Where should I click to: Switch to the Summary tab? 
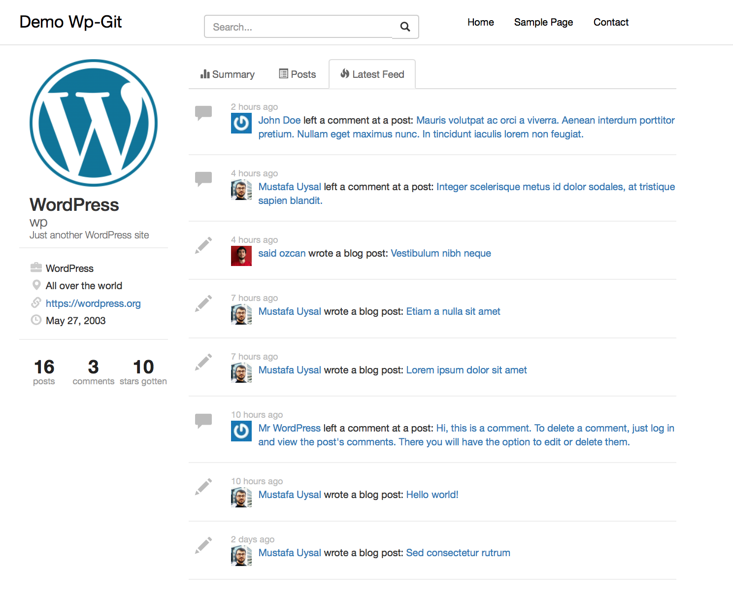[228, 74]
